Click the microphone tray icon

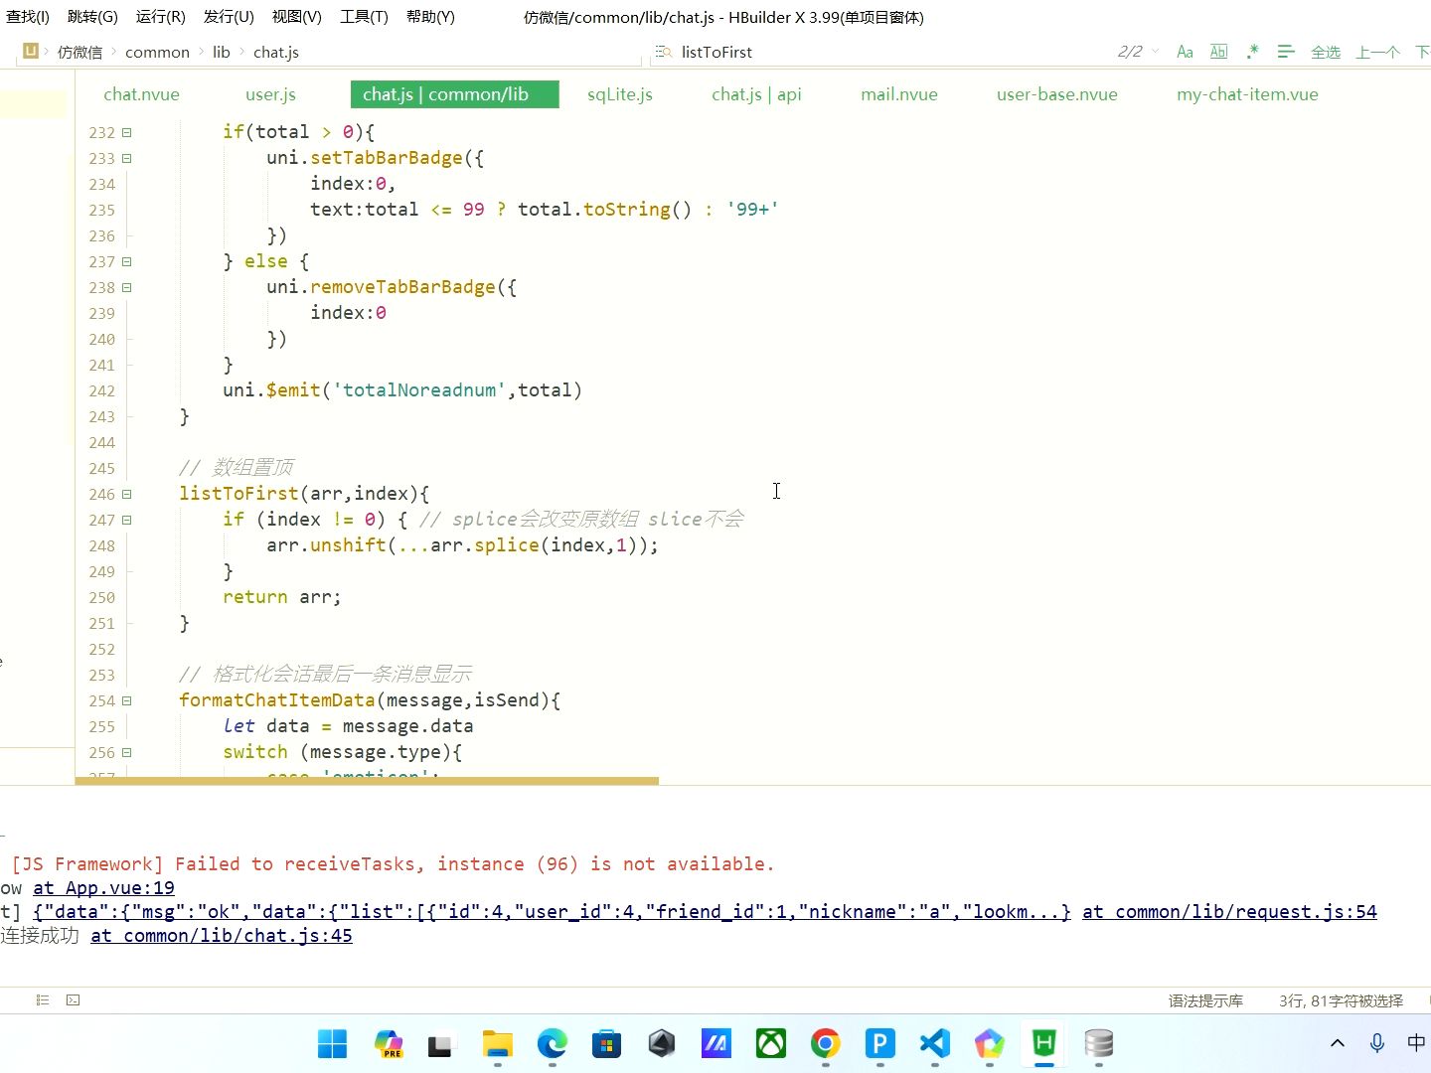[x=1376, y=1043]
